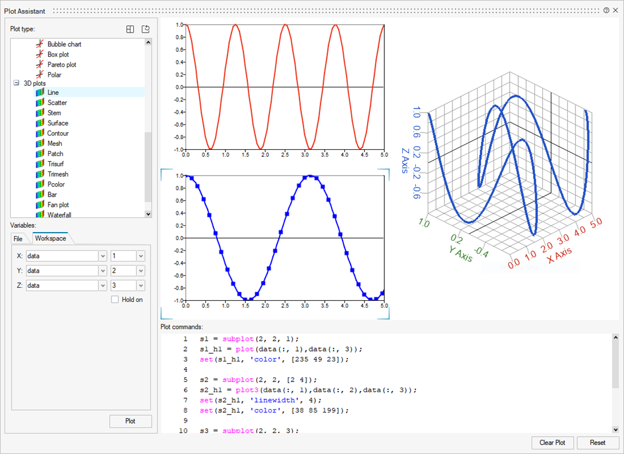Image resolution: width=624 pixels, height=454 pixels.
Task: Switch to the Workspace tab
Action: point(50,238)
